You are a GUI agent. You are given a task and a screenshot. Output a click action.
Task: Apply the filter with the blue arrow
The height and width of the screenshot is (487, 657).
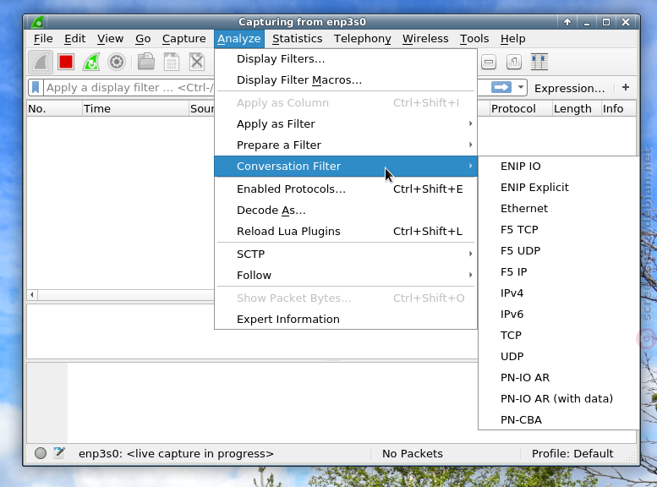point(501,88)
